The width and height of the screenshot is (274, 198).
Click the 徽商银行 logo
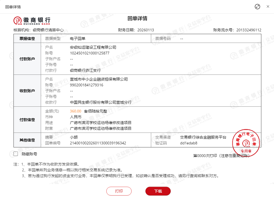(x=32, y=20)
